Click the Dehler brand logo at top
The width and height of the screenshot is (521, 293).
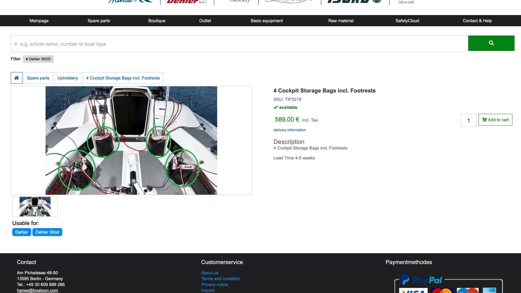(x=186, y=2)
